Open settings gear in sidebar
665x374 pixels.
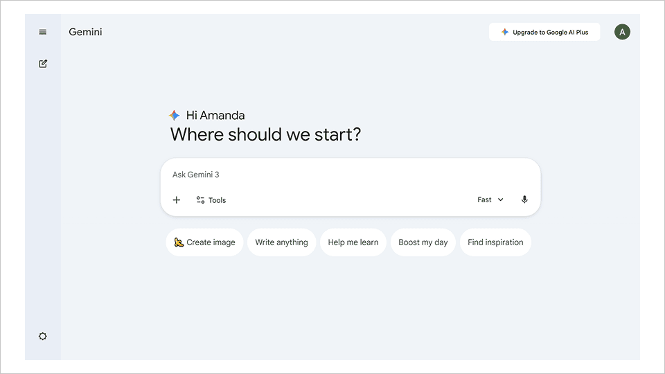pos(43,337)
